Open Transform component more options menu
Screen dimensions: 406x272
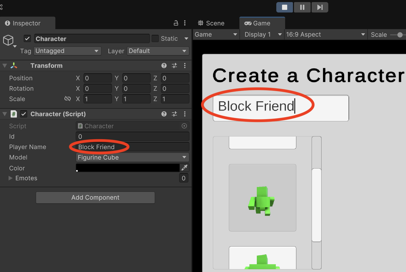(x=185, y=66)
